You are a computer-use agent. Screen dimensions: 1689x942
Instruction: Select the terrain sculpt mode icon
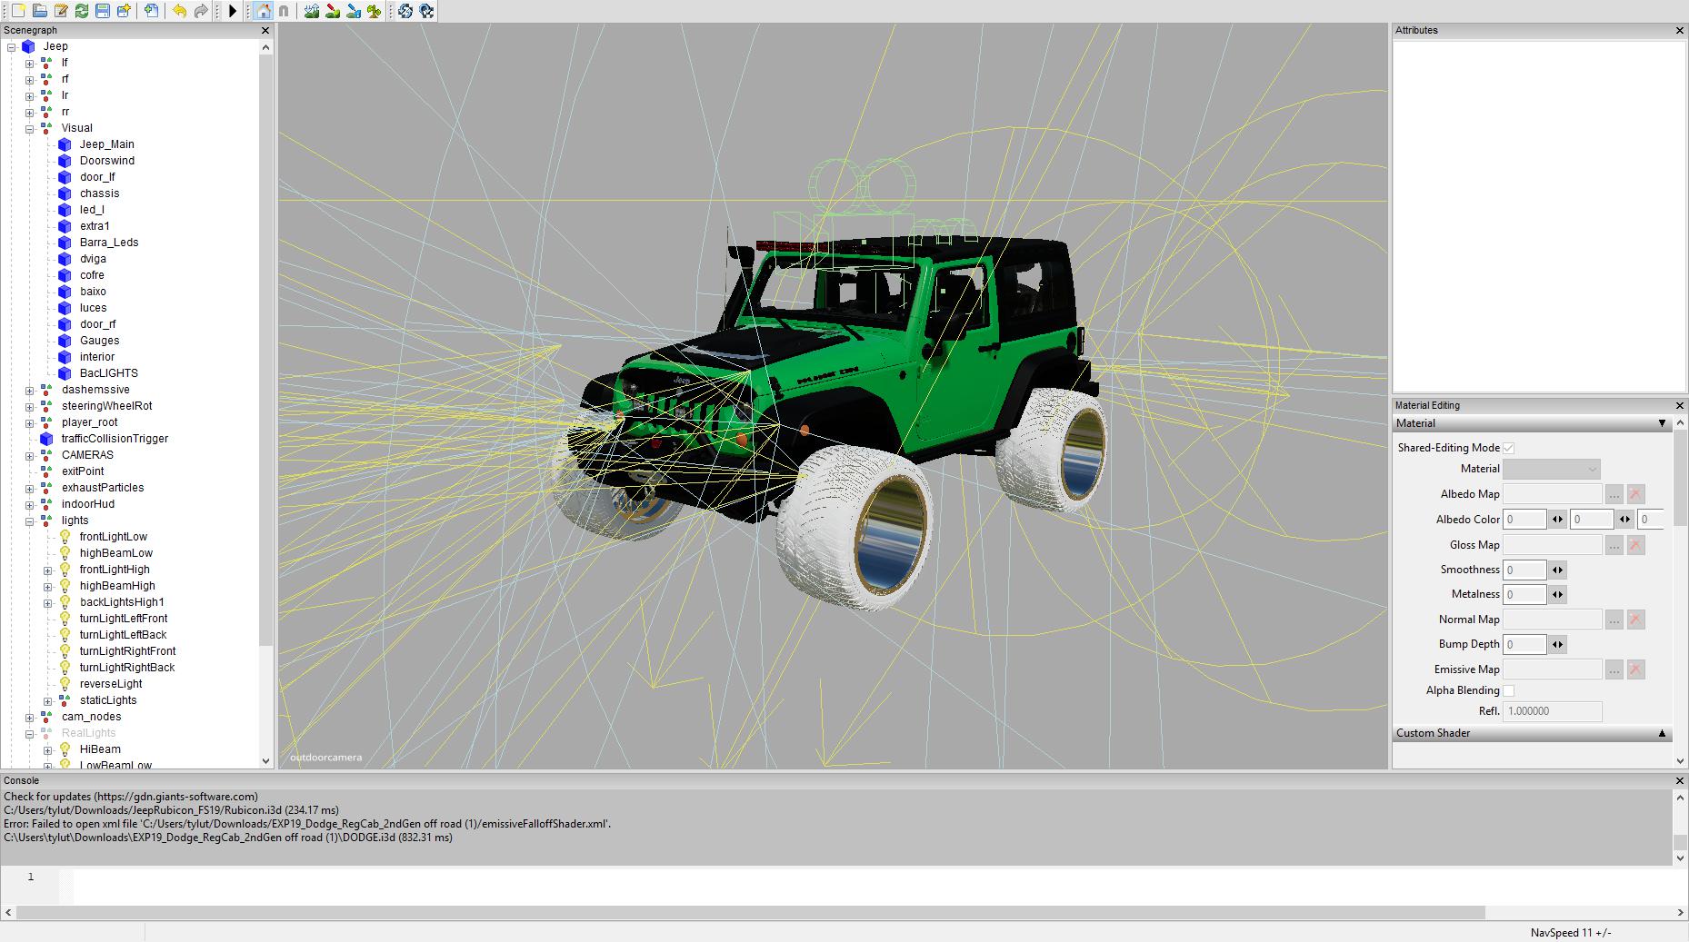click(312, 11)
